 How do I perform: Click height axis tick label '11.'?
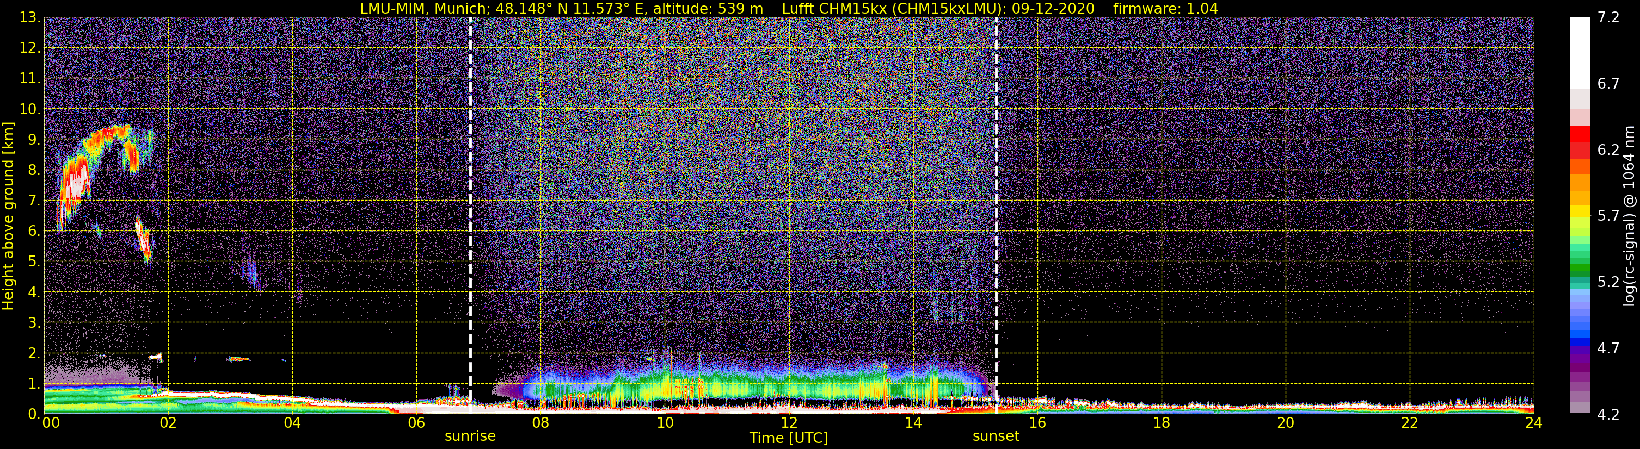click(29, 79)
